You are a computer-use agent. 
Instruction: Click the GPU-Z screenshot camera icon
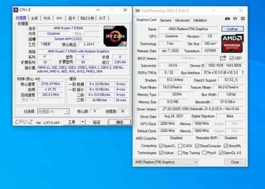(227, 18)
